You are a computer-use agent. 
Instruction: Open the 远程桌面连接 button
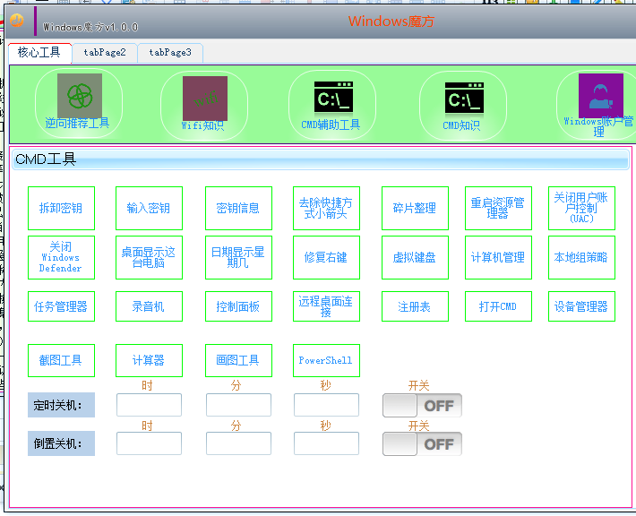(x=326, y=306)
